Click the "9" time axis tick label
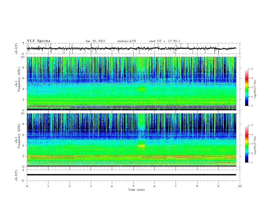This screenshot has height=209, width=270. point(218,186)
